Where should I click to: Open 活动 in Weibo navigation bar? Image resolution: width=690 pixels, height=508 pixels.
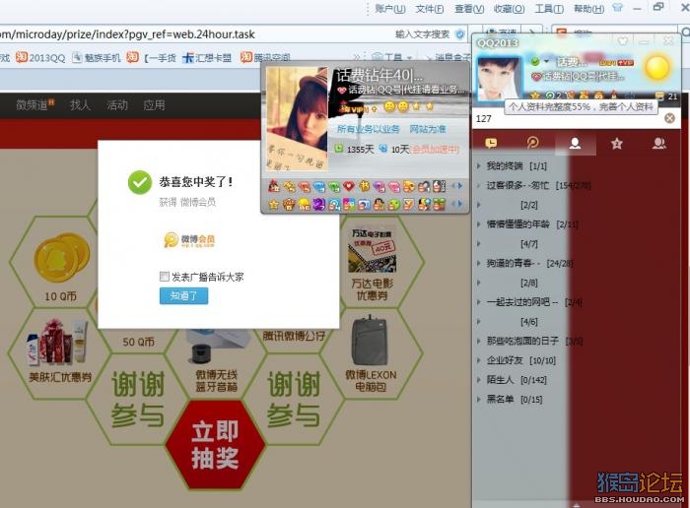(116, 105)
